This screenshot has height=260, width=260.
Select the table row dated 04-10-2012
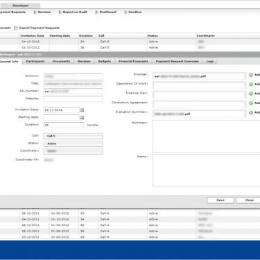click(130, 42)
